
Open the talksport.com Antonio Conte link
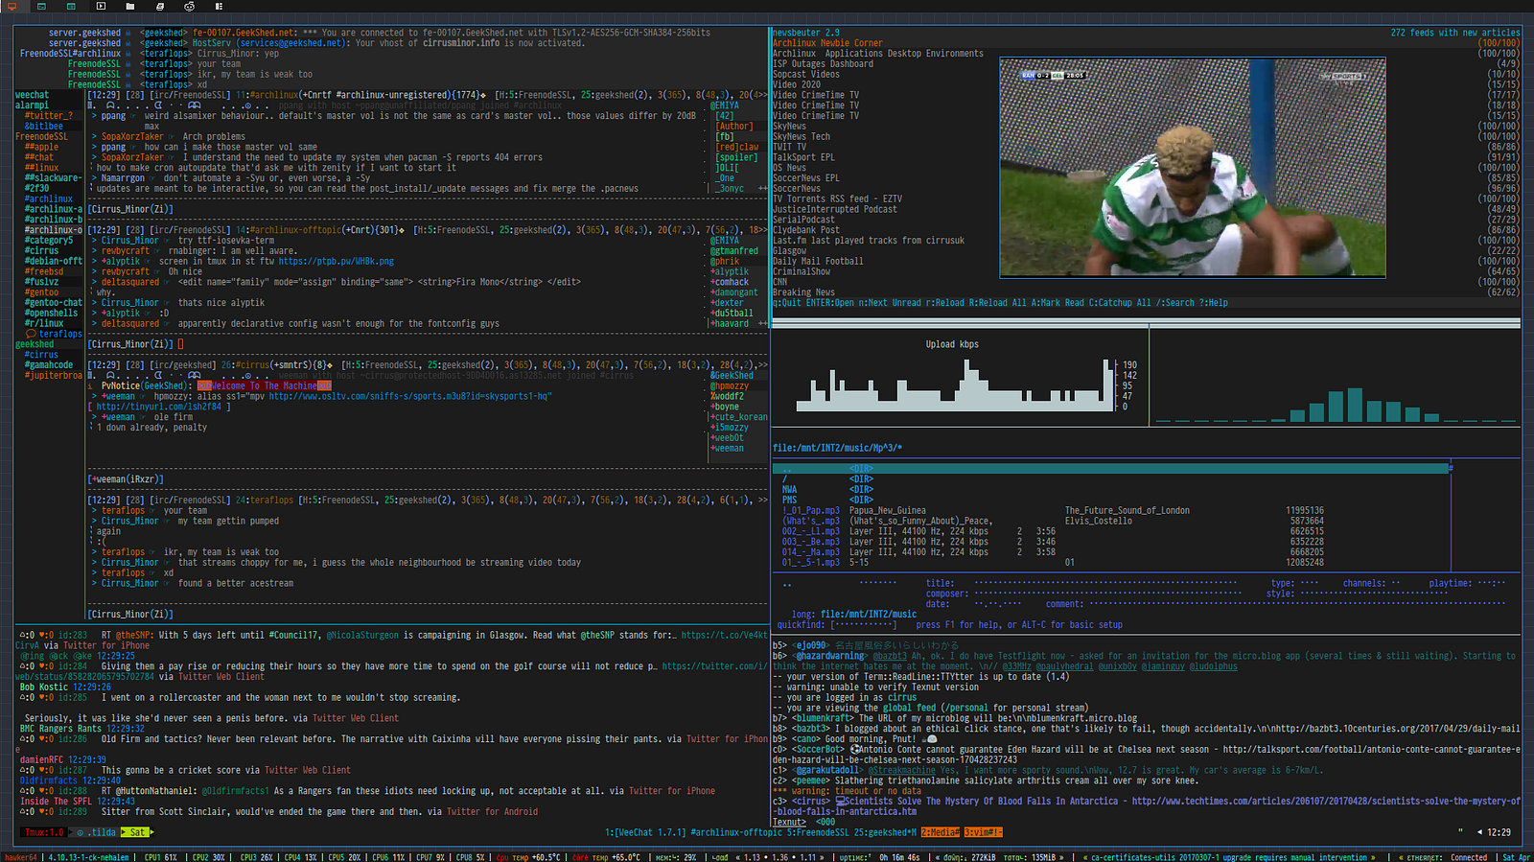tap(1147, 755)
